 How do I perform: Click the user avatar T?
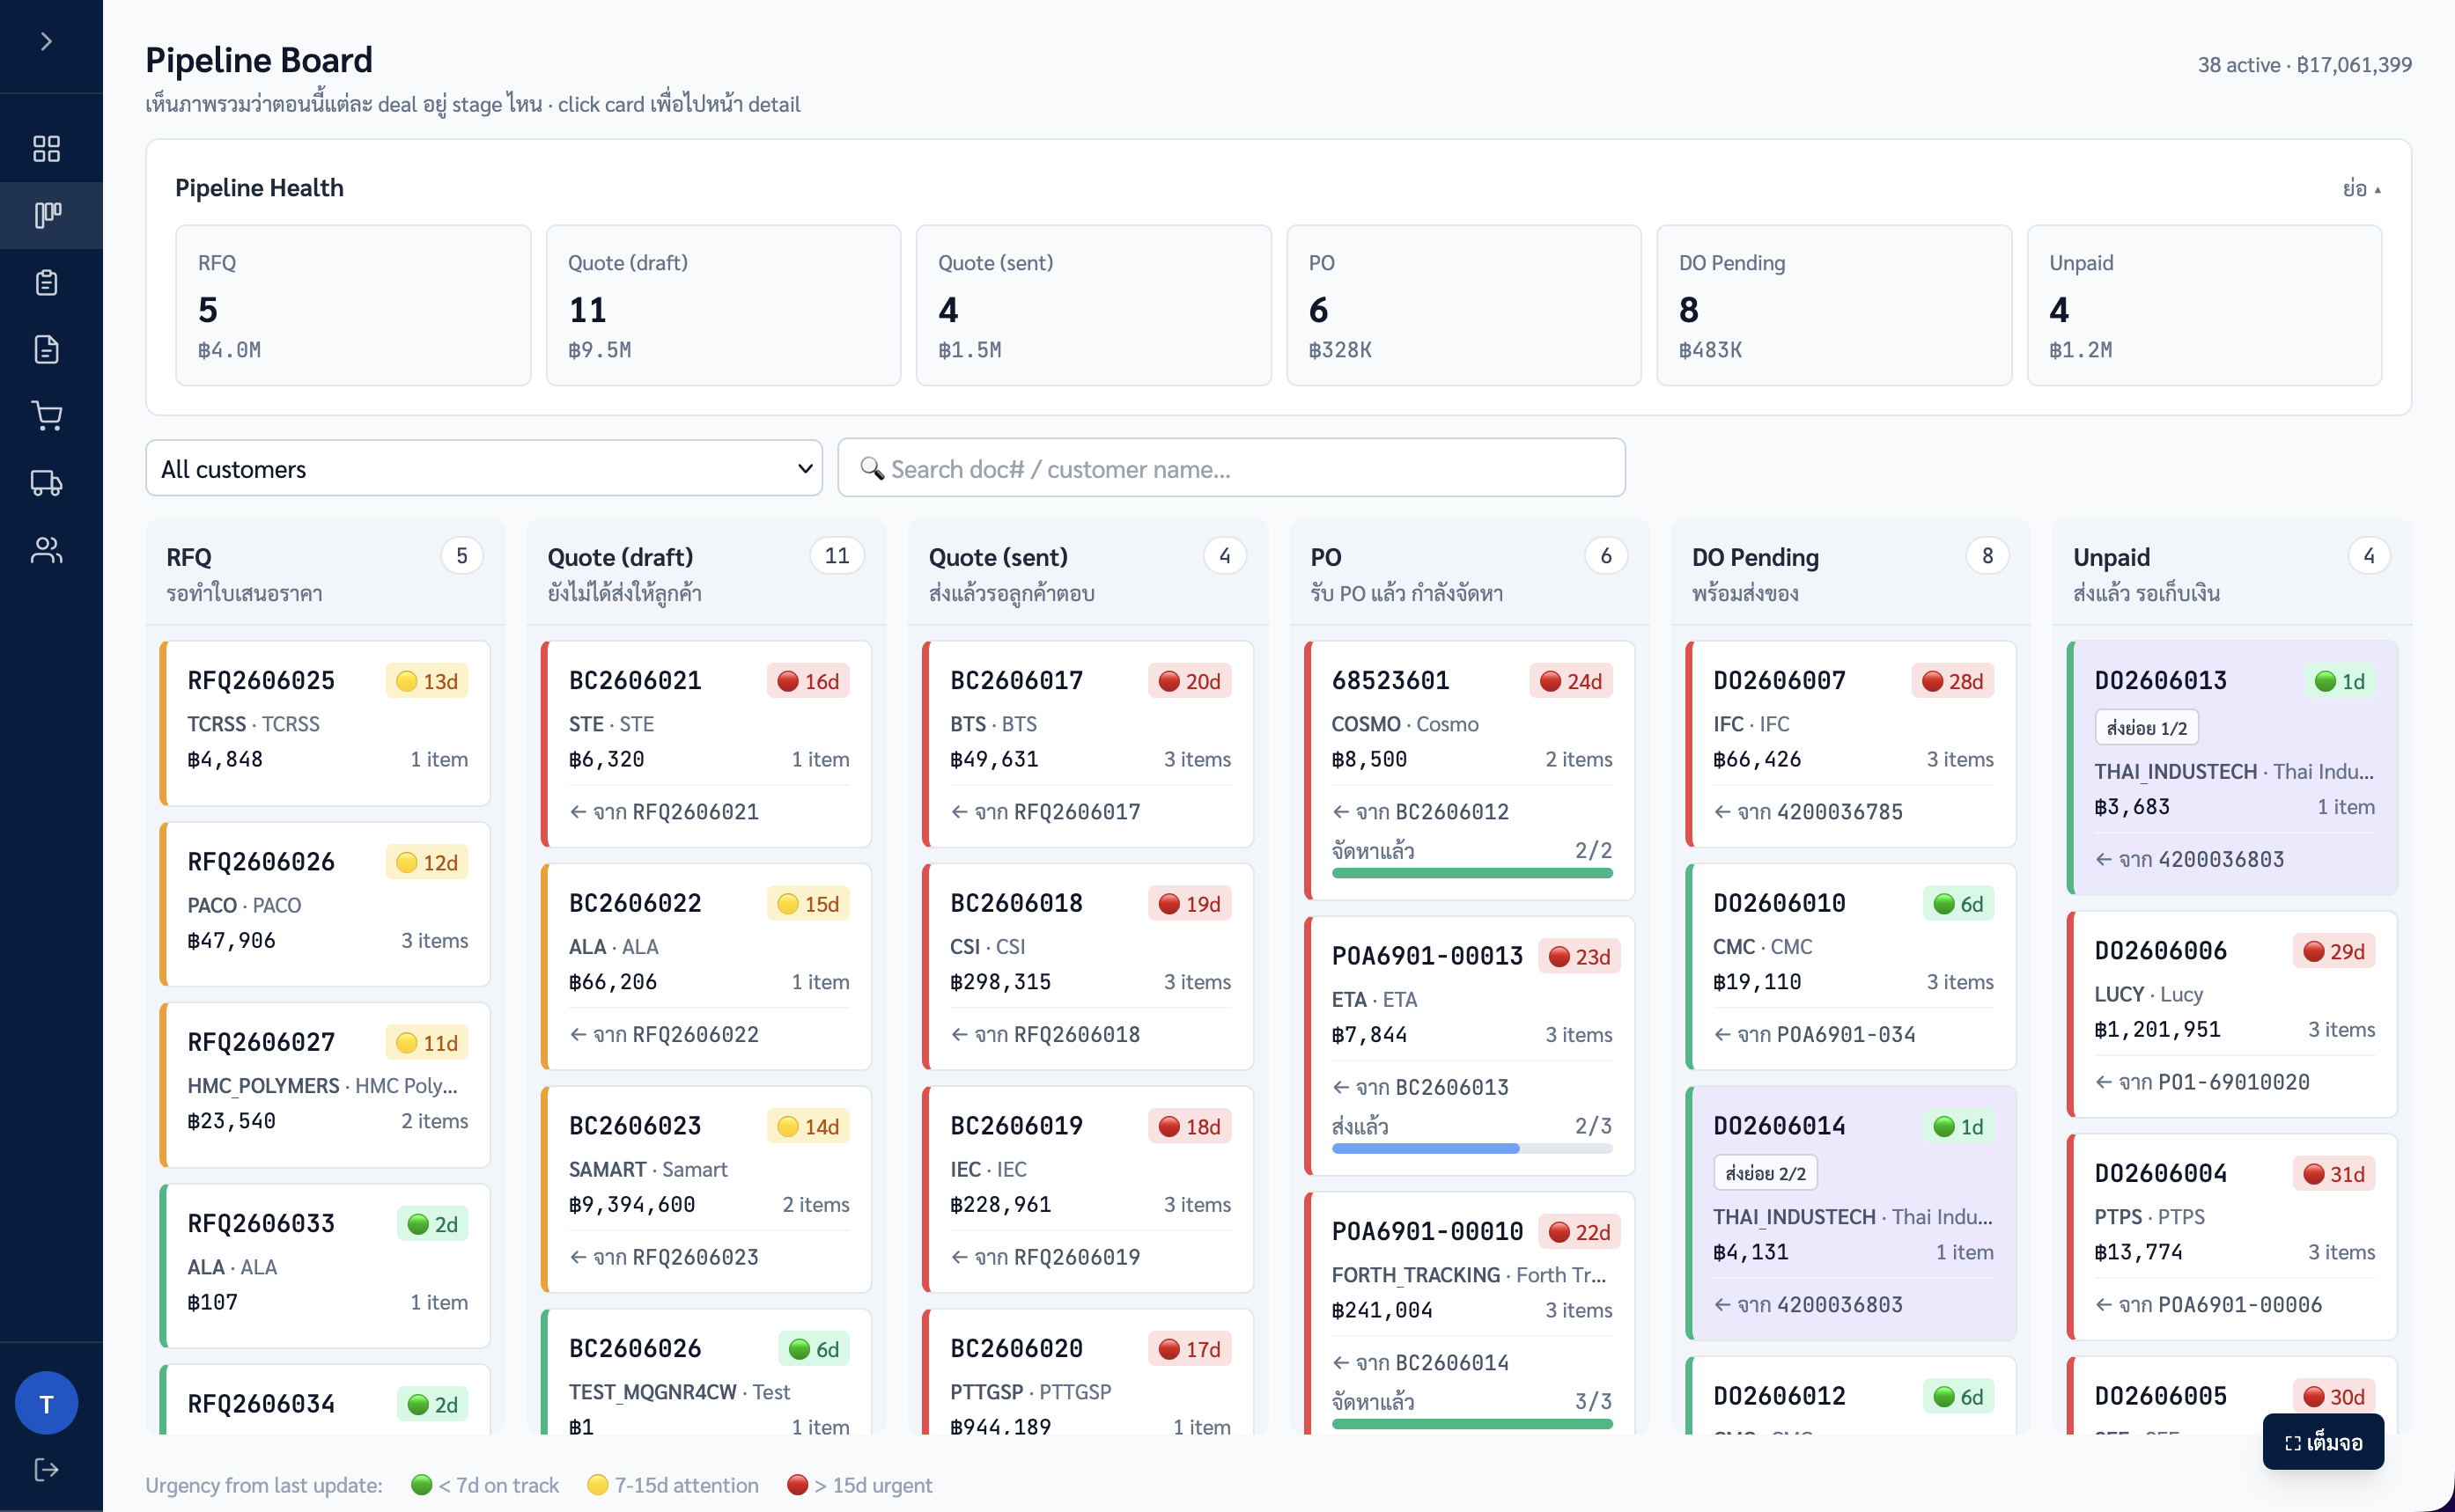point(46,1404)
